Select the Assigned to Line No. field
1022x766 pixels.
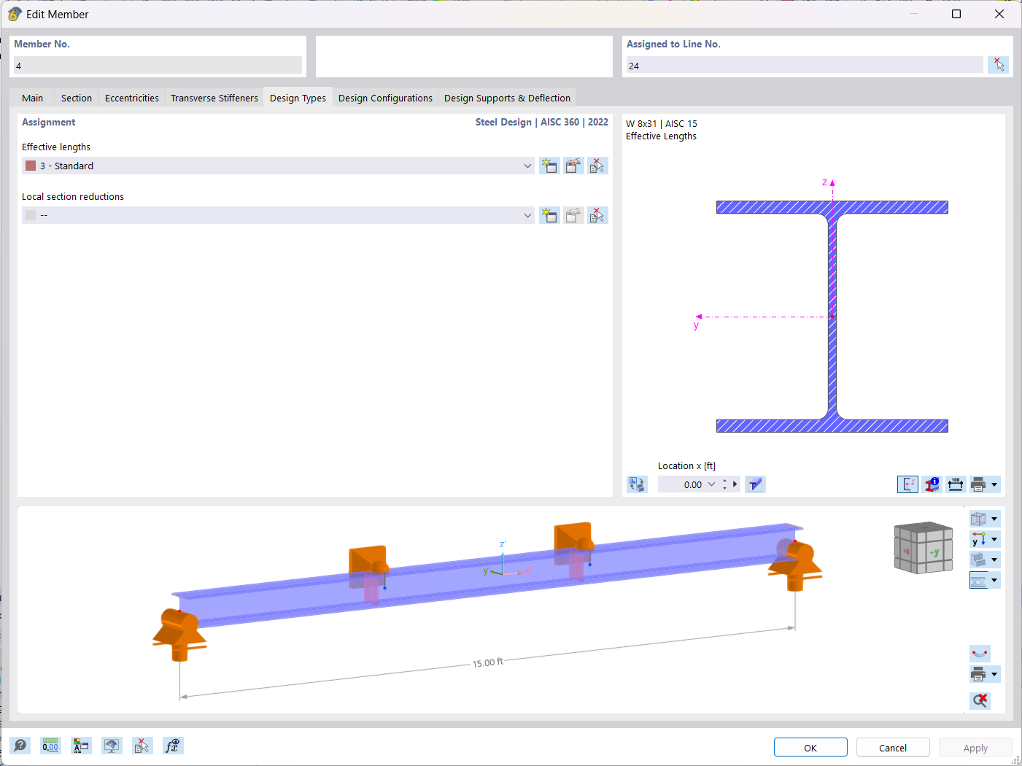click(802, 65)
